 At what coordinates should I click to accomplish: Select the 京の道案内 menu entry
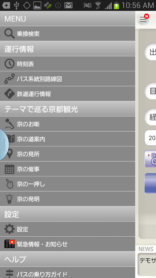(68, 139)
